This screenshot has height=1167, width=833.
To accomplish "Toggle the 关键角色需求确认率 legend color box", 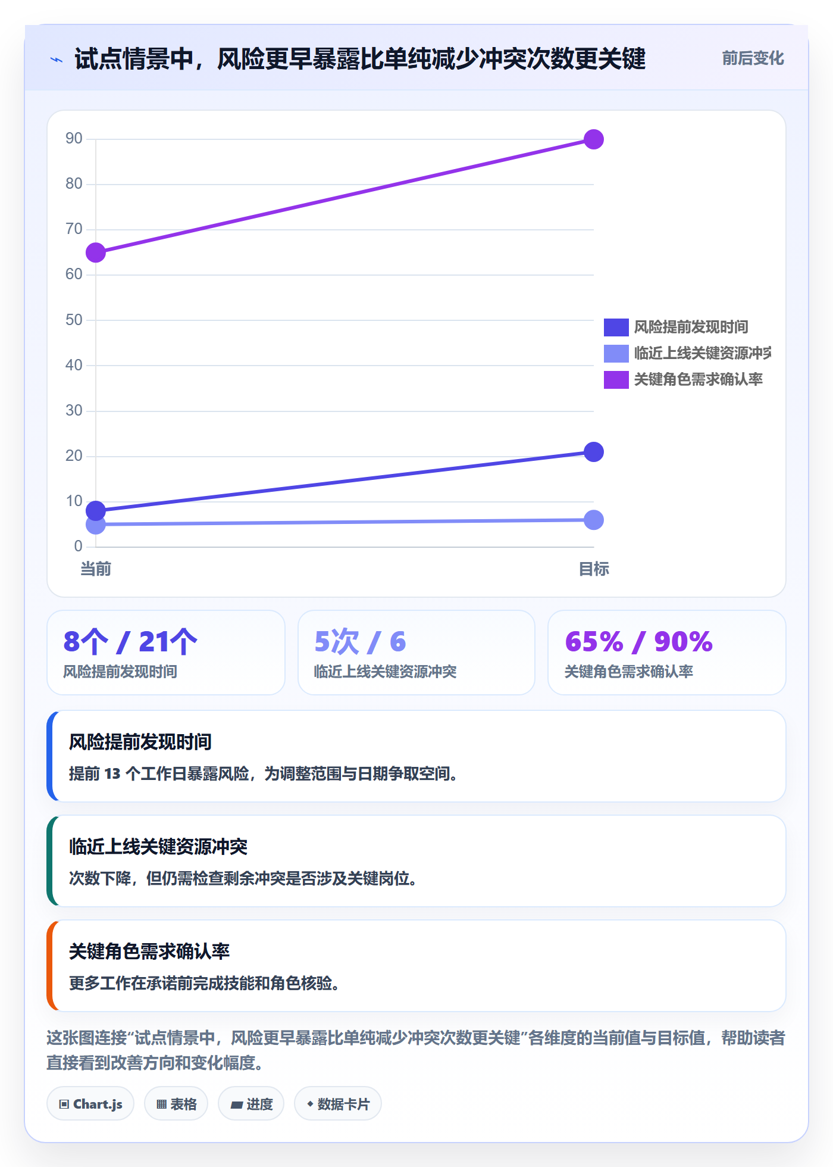I will 616,379.
